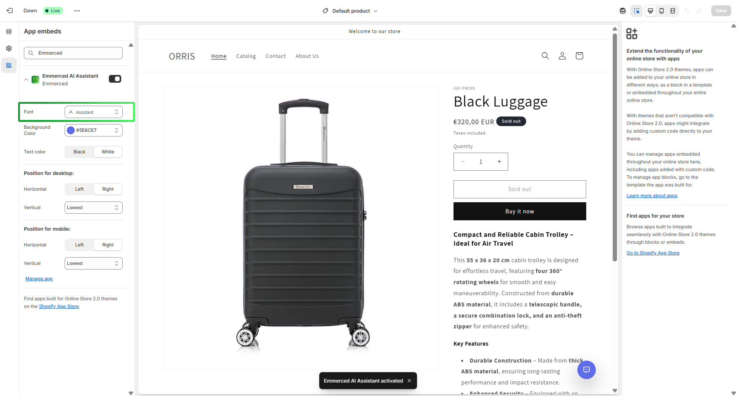Open the three-dots more actions menu
The width and height of the screenshot is (737, 396).
point(77,11)
